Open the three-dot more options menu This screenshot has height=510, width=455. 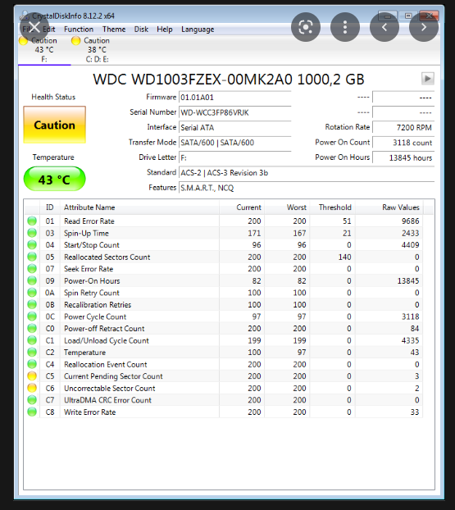(x=345, y=27)
